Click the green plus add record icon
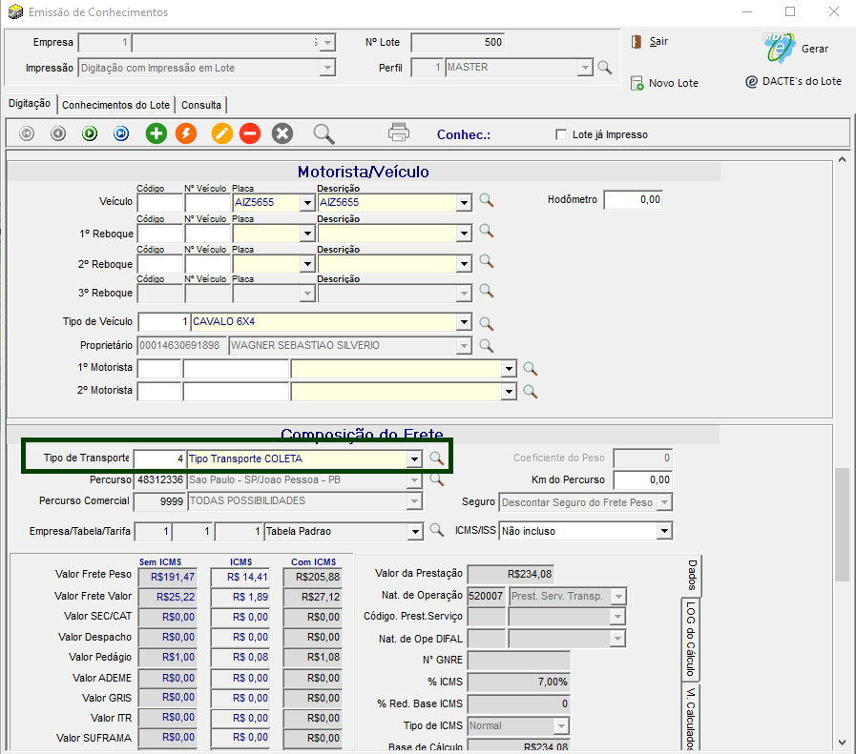 click(x=156, y=133)
